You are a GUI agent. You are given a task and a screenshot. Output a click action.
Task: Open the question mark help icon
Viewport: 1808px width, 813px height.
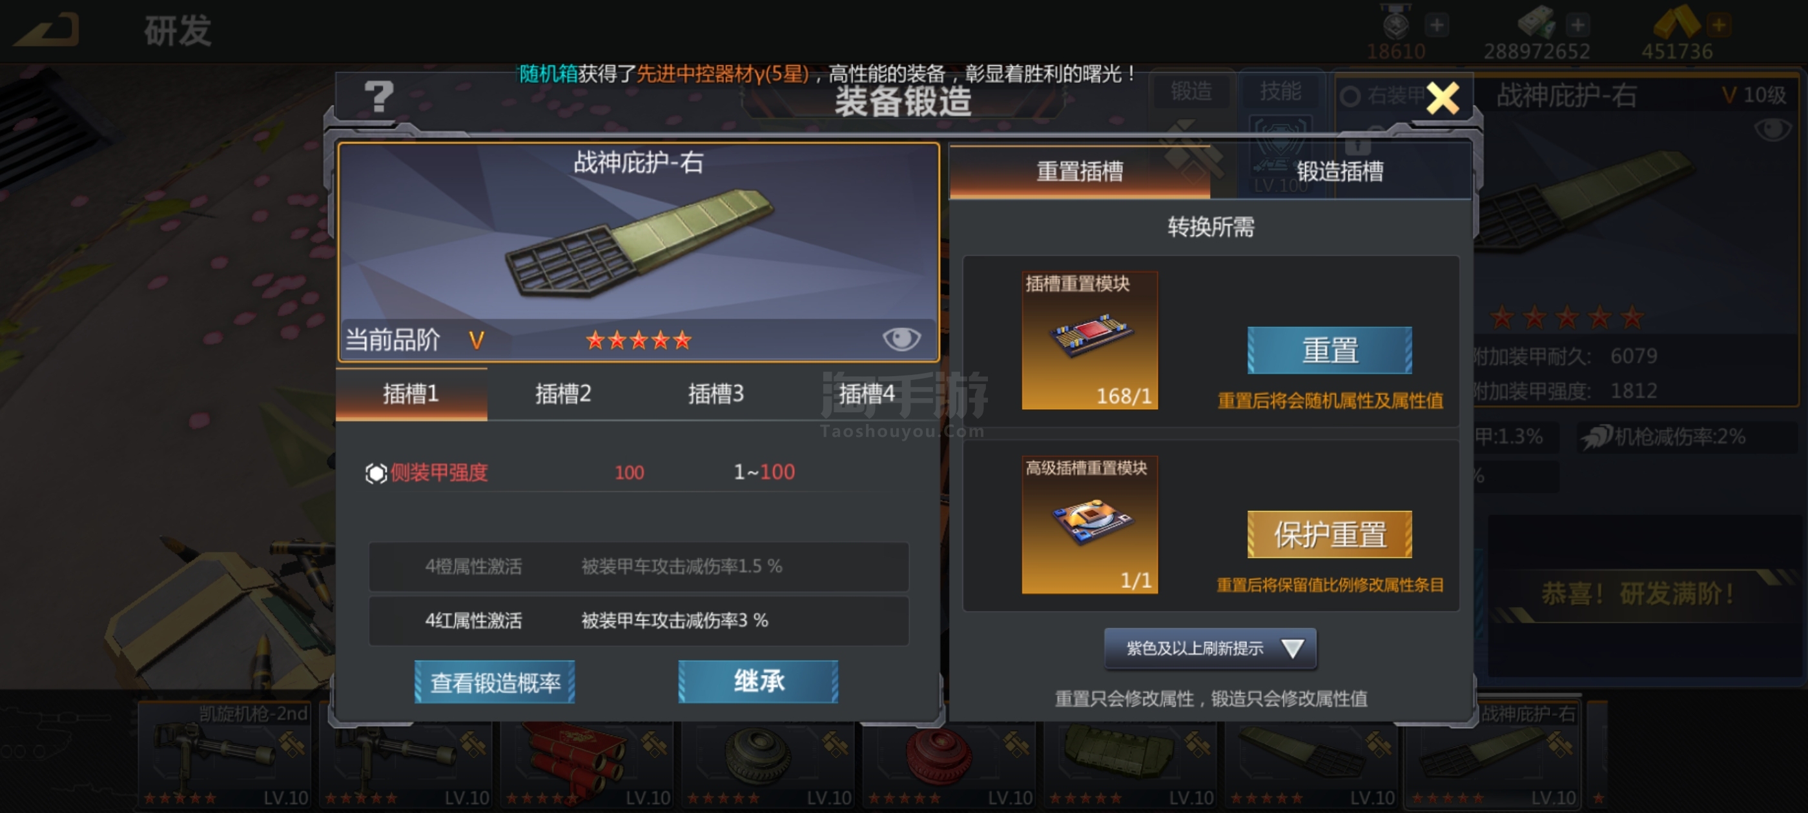point(378,97)
